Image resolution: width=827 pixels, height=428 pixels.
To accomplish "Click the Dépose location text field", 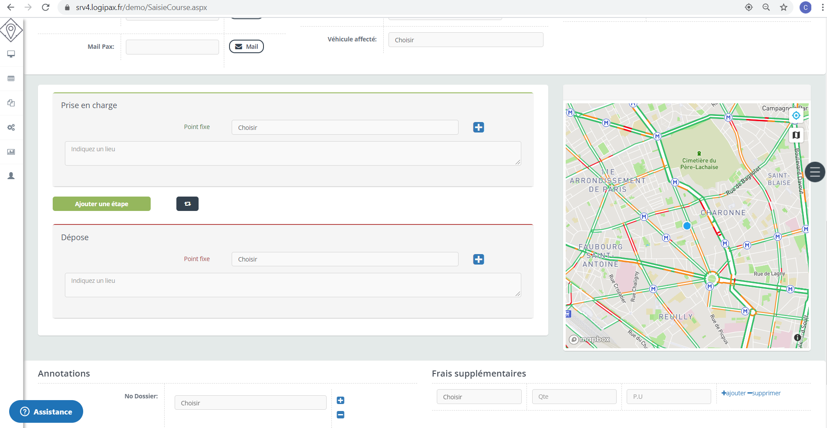I will 293,285.
